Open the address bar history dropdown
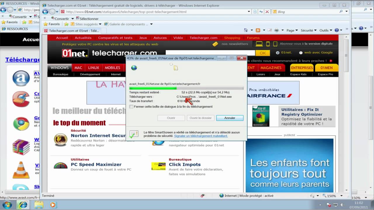 click(x=249, y=12)
